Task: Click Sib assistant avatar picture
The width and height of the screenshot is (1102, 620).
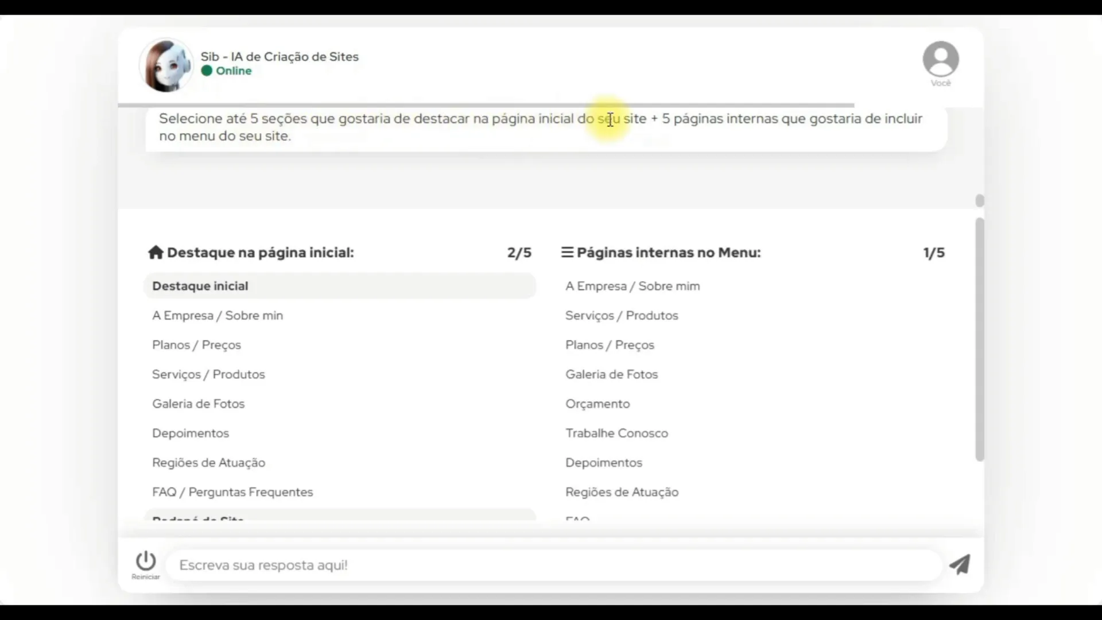Action: [166, 65]
